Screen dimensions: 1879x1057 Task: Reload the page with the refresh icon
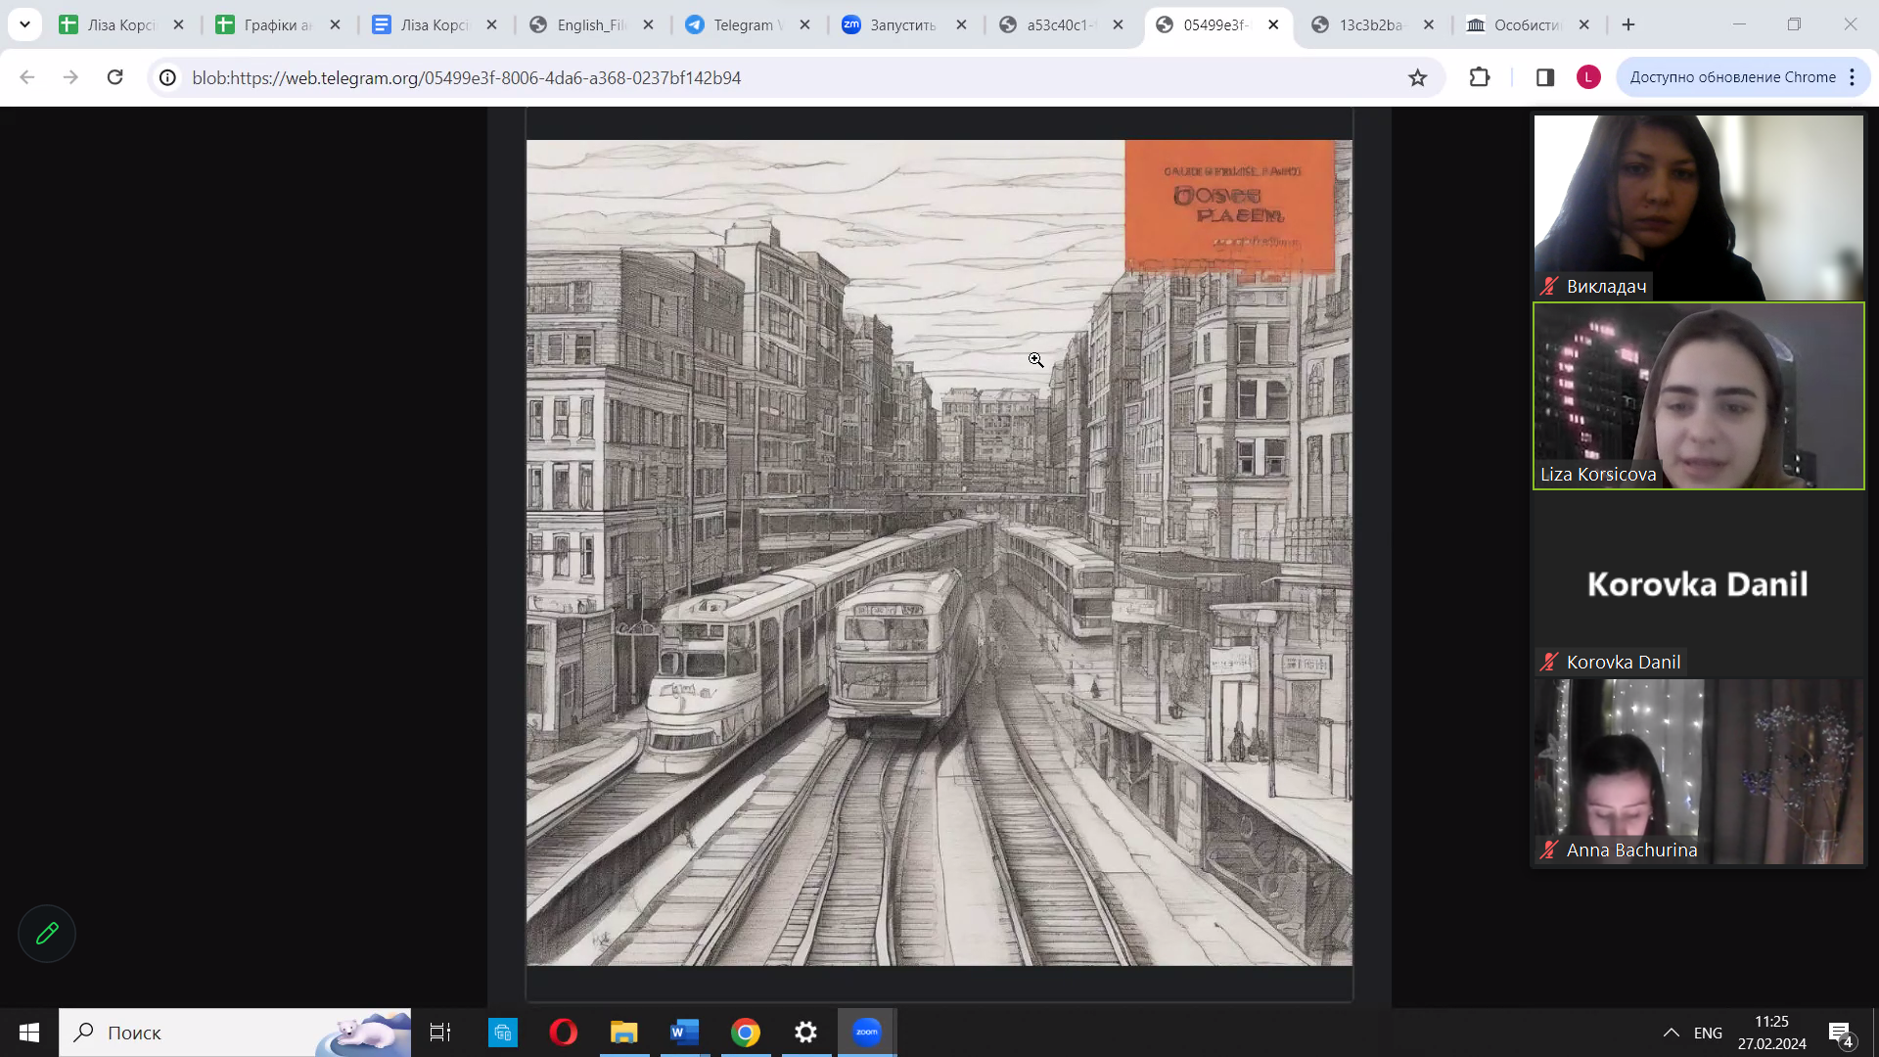click(115, 77)
